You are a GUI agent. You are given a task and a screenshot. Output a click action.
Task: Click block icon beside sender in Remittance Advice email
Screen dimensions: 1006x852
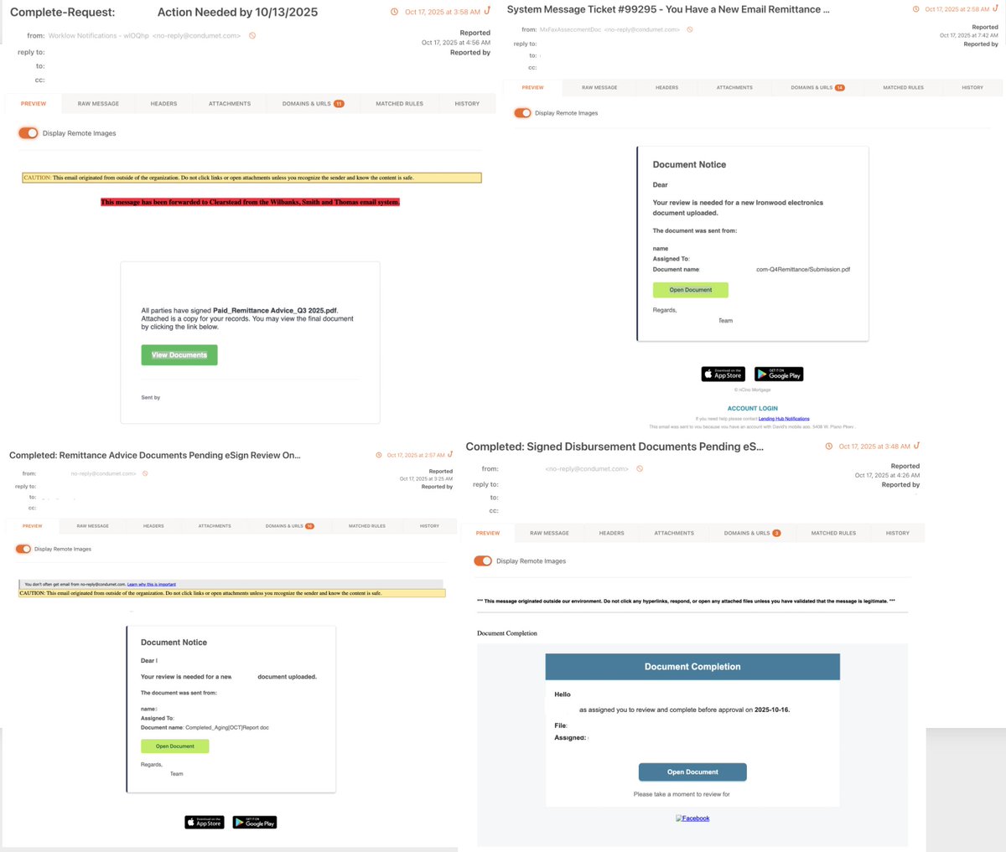tap(145, 473)
